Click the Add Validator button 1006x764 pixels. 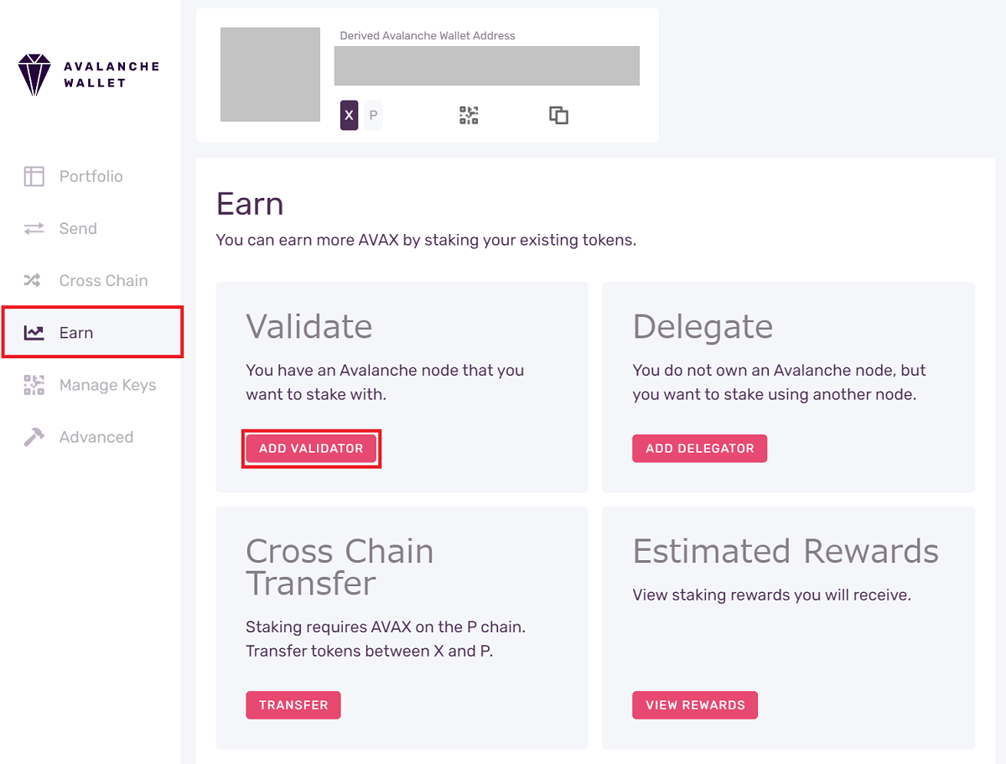click(311, 449)
